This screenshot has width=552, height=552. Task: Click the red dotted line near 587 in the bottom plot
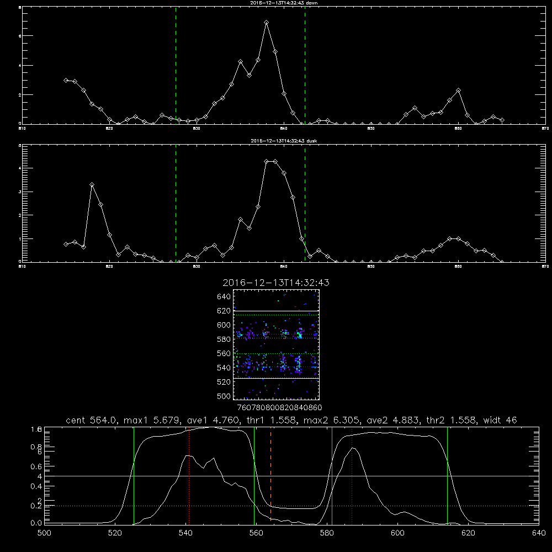click(352, 476)
